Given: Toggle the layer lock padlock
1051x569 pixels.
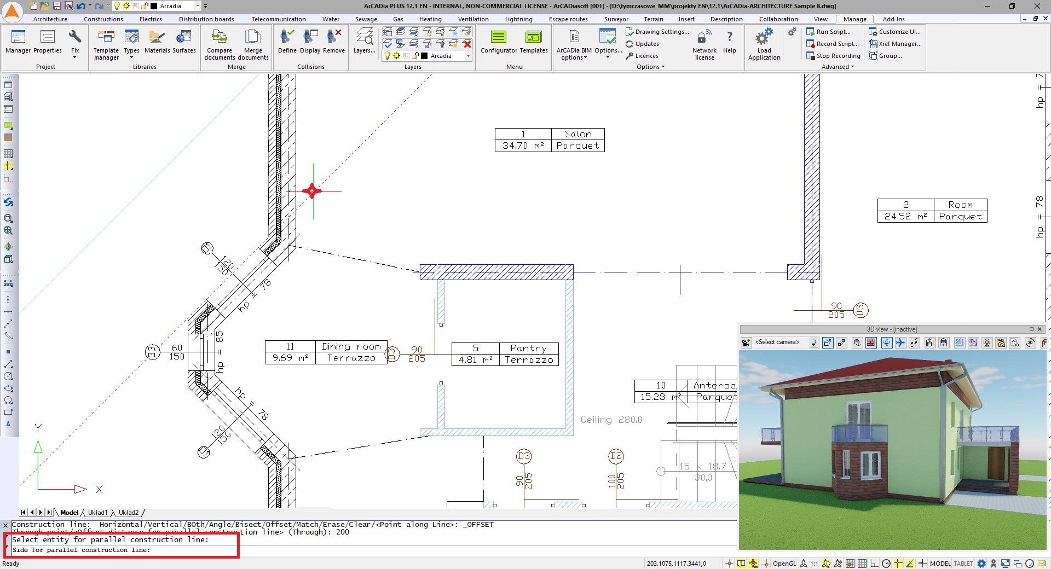Looking at the screenshot, I should pos(415,55).
